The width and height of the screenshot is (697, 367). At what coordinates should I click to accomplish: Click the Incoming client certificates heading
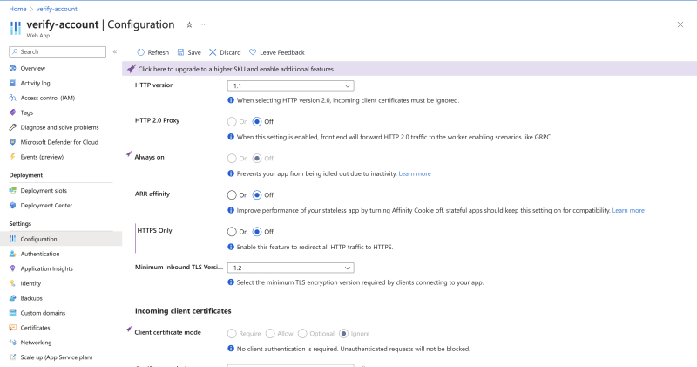[x=183, y=311]
